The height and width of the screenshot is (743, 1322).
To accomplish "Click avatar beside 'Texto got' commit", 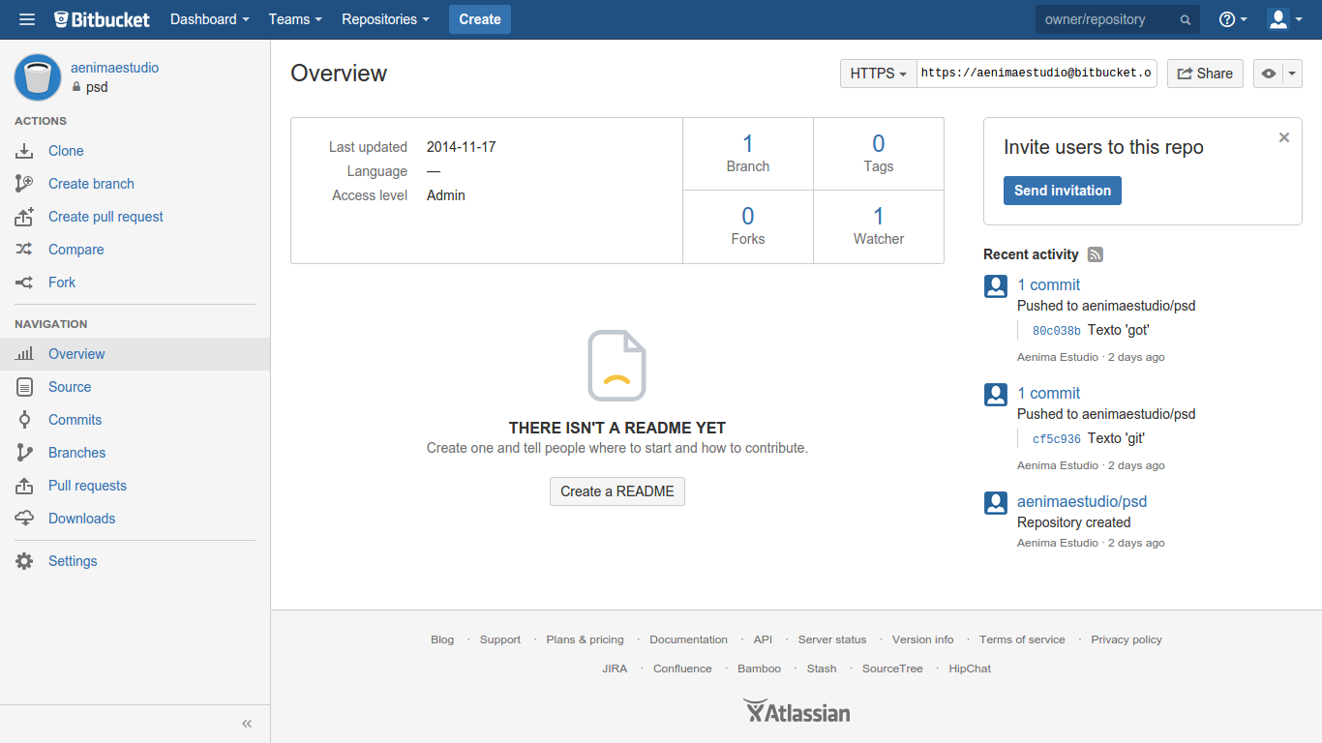I will point(996,286).
